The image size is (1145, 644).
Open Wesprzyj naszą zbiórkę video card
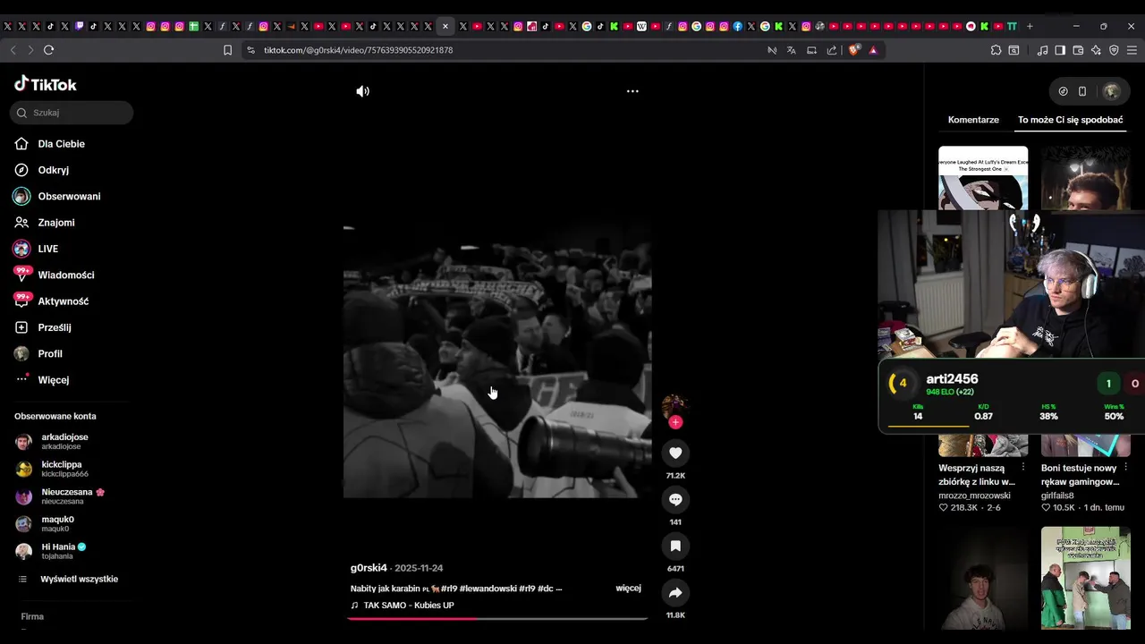(977, 475)
